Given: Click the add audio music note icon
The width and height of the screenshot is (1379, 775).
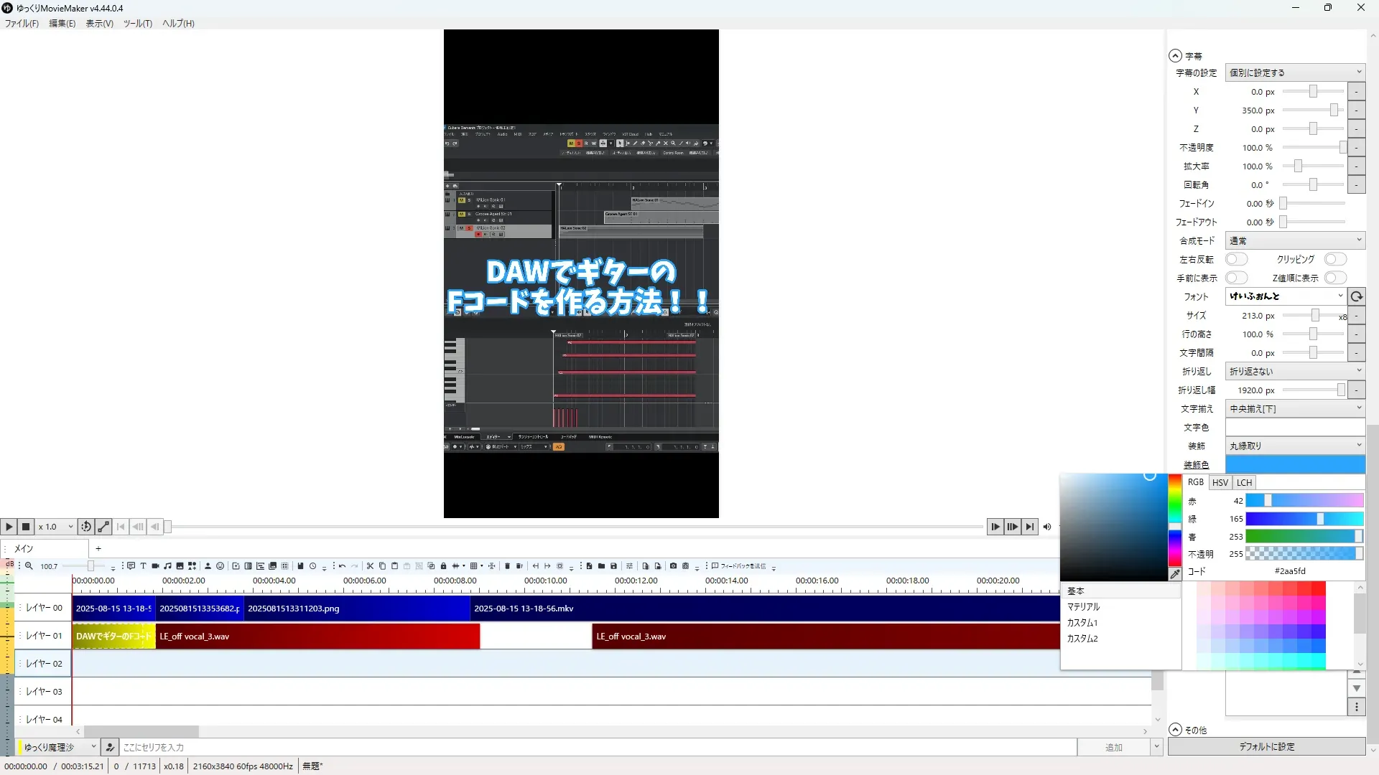Looking at the screenshot, I should click(x=167, y=566).
